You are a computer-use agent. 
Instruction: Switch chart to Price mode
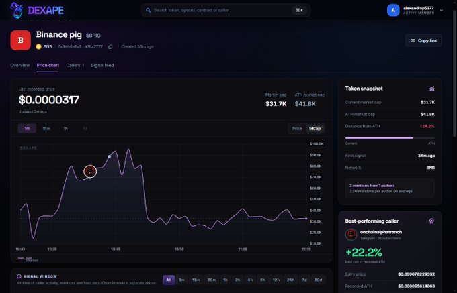297,129
